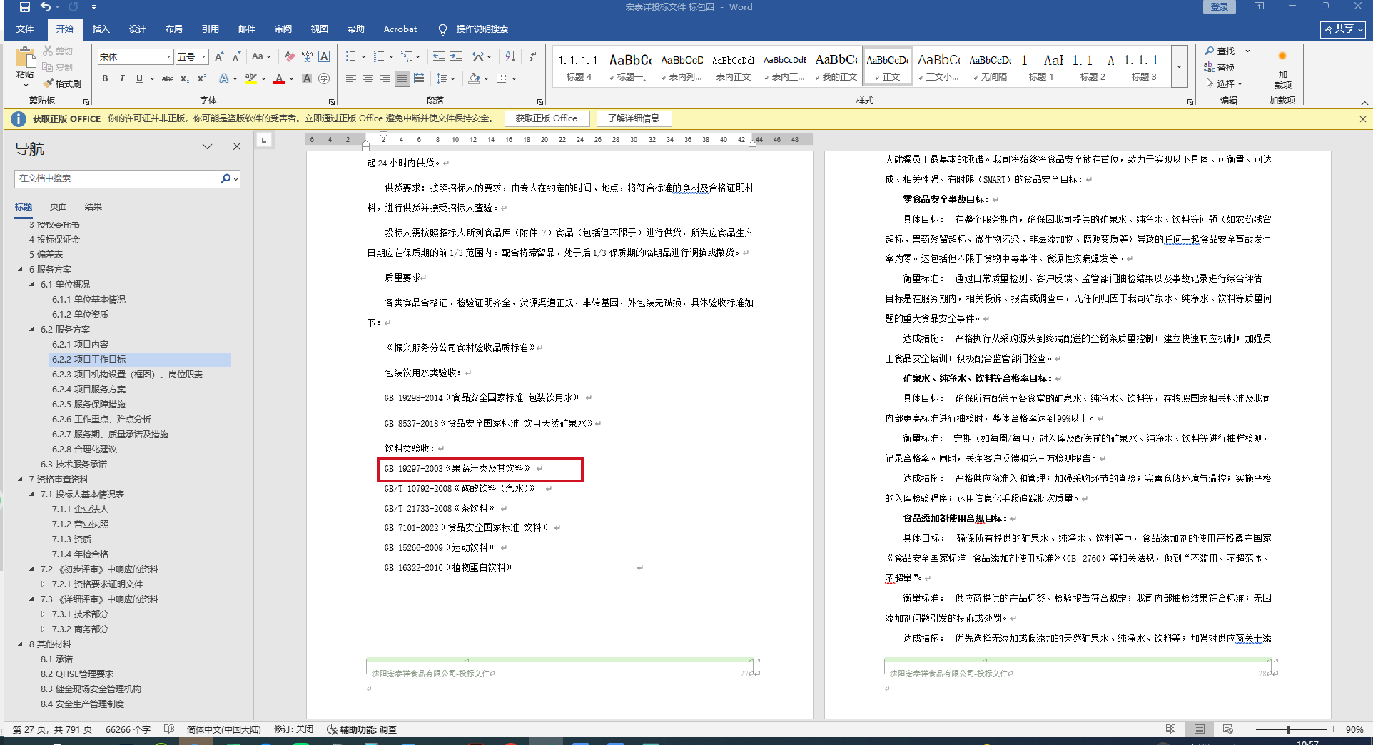Toggle underline formatting
1373x745 pixels.
click(139, 78)
